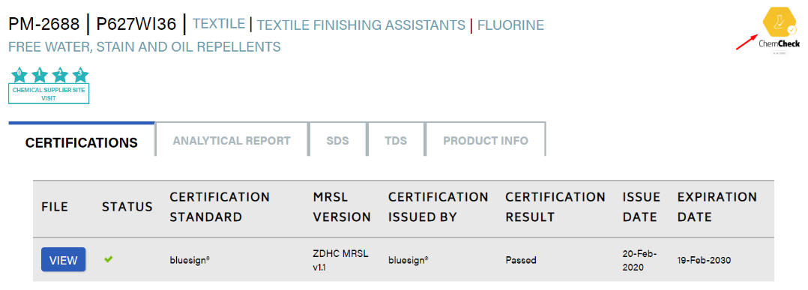The image size is (808, 290).
Task: View the bluesign certification file
Action: point(64,259)
